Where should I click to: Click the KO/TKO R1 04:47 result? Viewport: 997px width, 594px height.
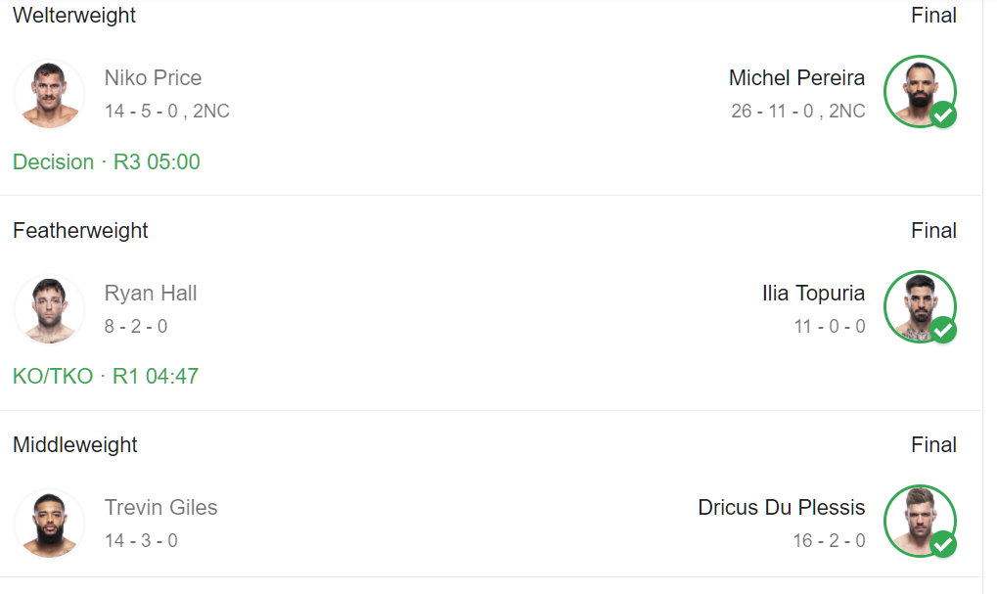point(106,376)
